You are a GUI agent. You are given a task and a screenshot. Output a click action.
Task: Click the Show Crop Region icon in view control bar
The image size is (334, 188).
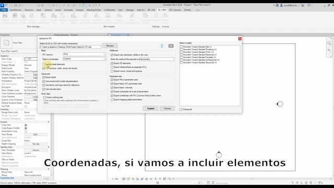click(147, 179)
